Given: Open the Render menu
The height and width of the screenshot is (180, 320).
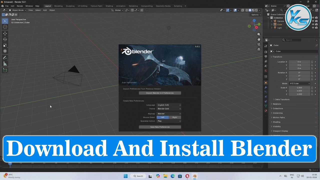Looking at the screenshot, I should (20, 6).
